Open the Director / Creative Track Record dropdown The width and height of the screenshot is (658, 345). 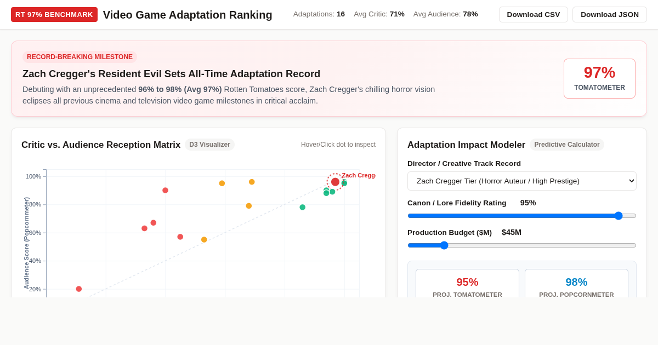pyautogui.click(x=522, y=181)
